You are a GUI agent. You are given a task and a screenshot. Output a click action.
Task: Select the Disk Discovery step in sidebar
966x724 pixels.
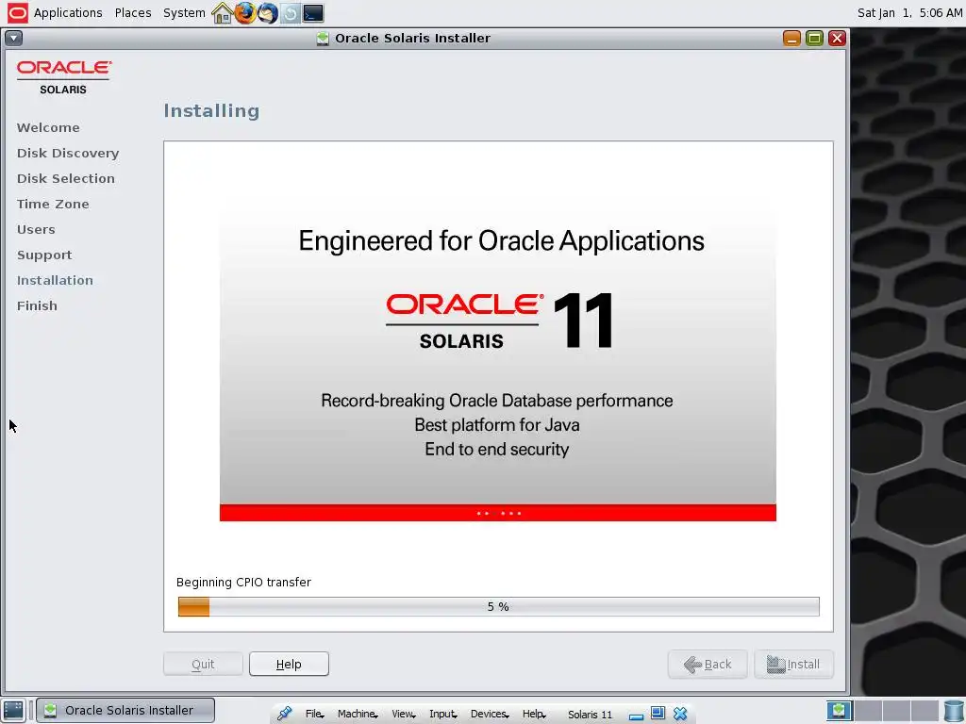pyautogui.click(x=68, y=153)
